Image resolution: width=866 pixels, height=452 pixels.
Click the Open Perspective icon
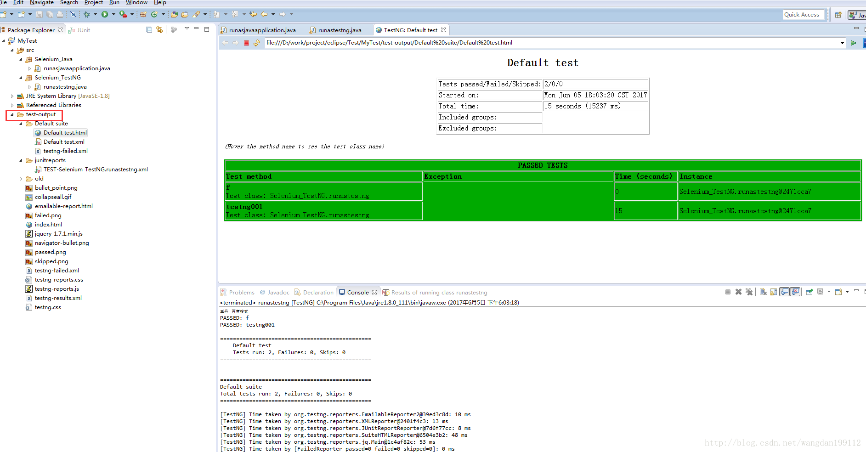[838, 15]
